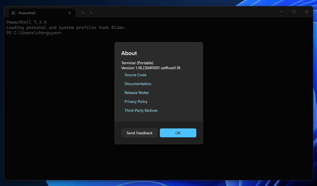Screen dimensions: 317x186
Task: Maximize the Terminal window
Action: (294, 12)
